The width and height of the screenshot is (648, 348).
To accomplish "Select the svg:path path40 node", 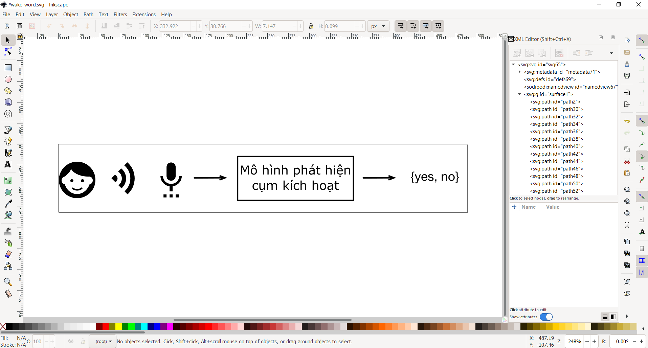I will click(x=557, y=146).
